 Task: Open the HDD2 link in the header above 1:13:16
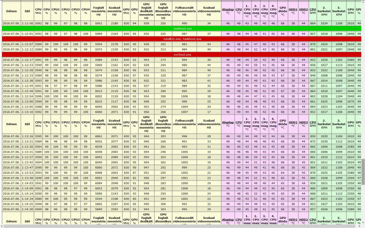[303, 122]
